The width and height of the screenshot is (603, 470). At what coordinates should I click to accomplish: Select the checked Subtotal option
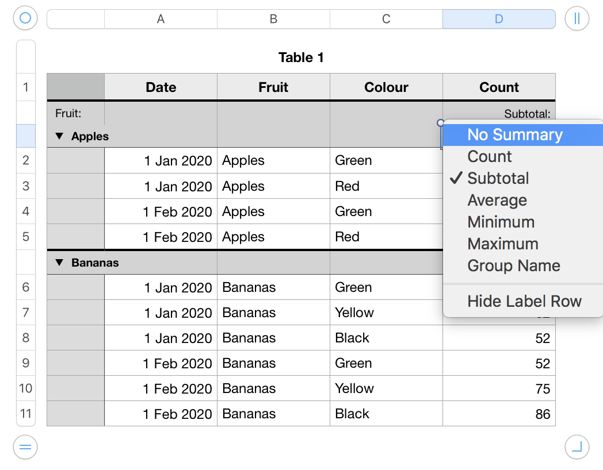point(498,179)
